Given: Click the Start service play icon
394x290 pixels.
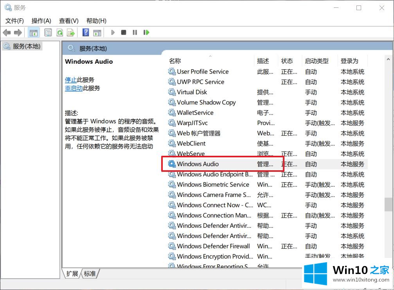Looking at the screenshot, I should coord(113,32).
